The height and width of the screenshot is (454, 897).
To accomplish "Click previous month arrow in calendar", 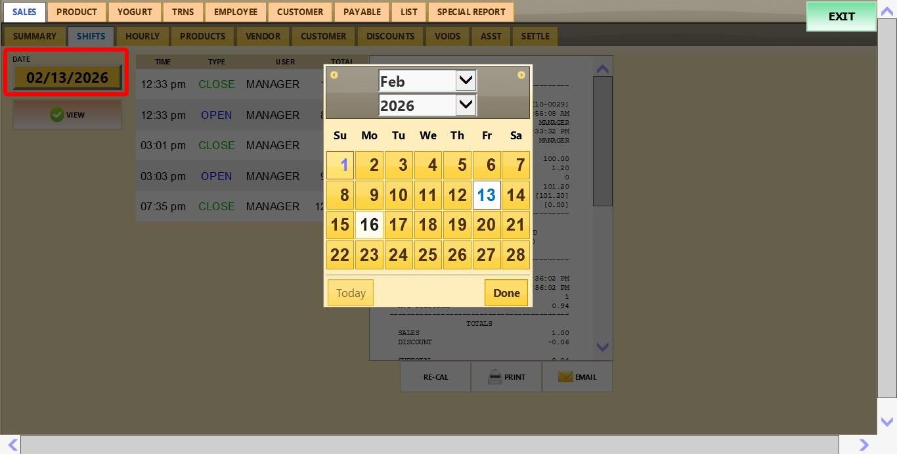I will (334, 75).
